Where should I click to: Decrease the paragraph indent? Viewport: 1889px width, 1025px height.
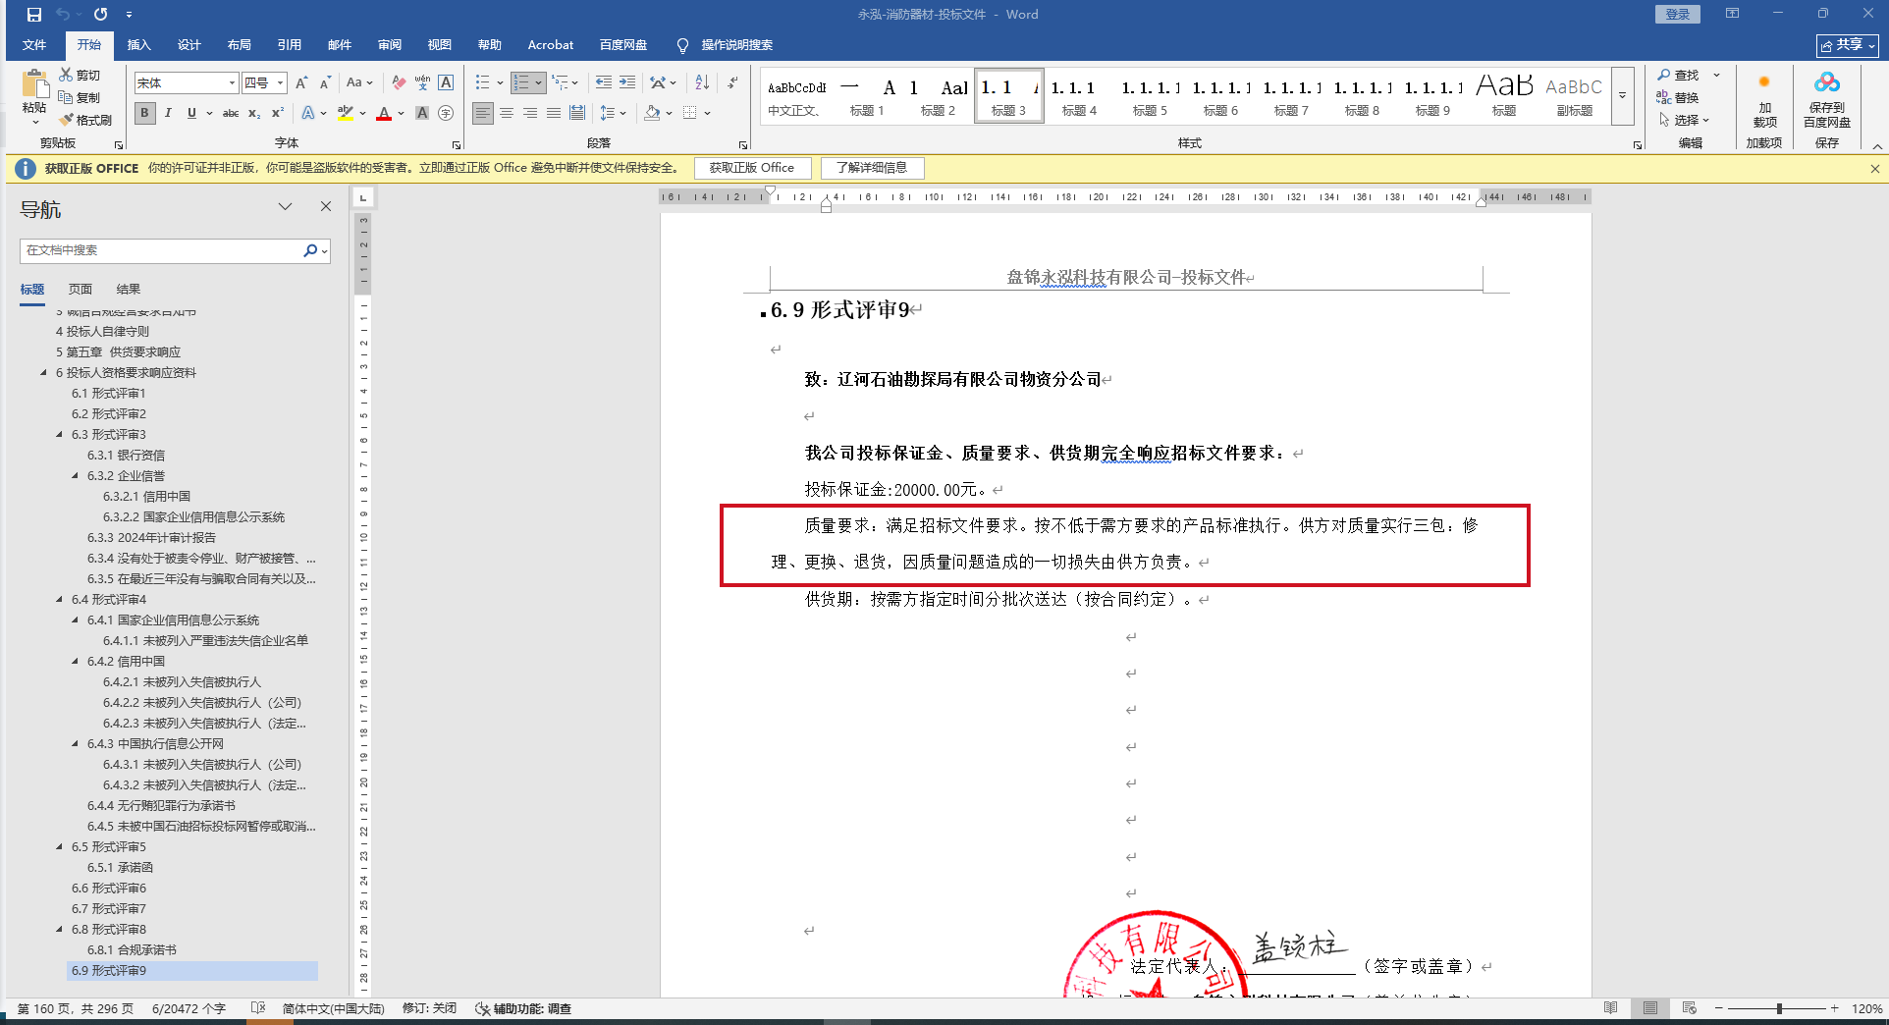604,83
